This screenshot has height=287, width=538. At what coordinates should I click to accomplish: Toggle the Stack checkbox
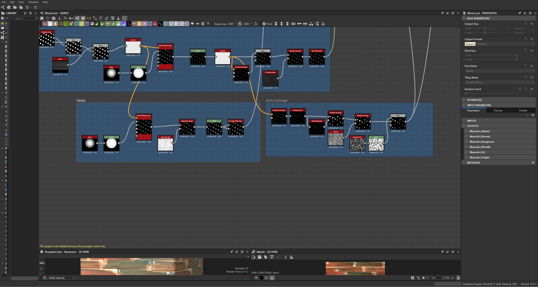(x=264, y=24)
